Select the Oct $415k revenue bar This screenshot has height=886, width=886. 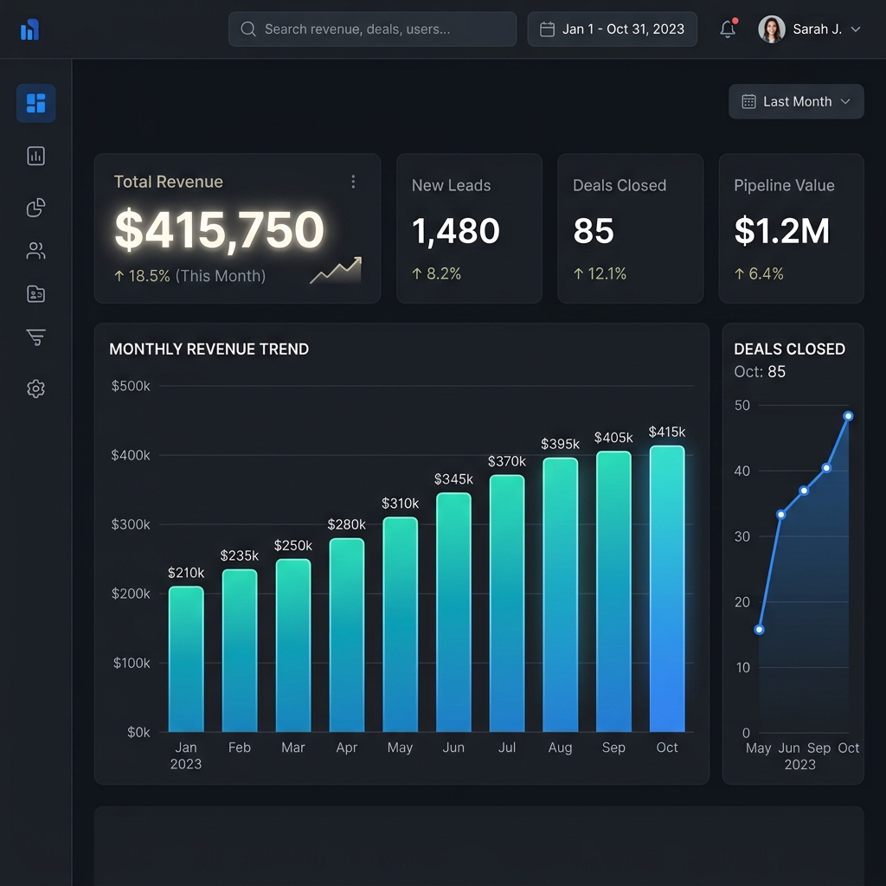[x=667, y=588]
